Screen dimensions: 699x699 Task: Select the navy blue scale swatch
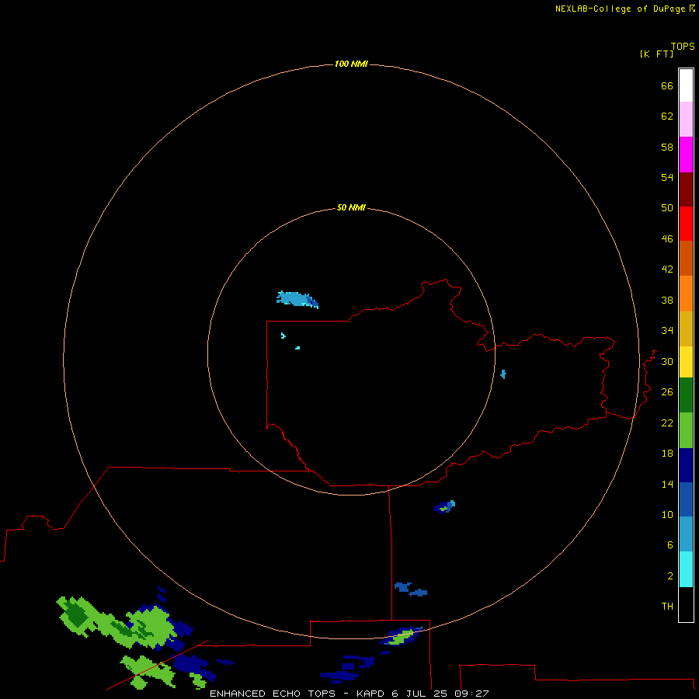(x=686, y=465)
